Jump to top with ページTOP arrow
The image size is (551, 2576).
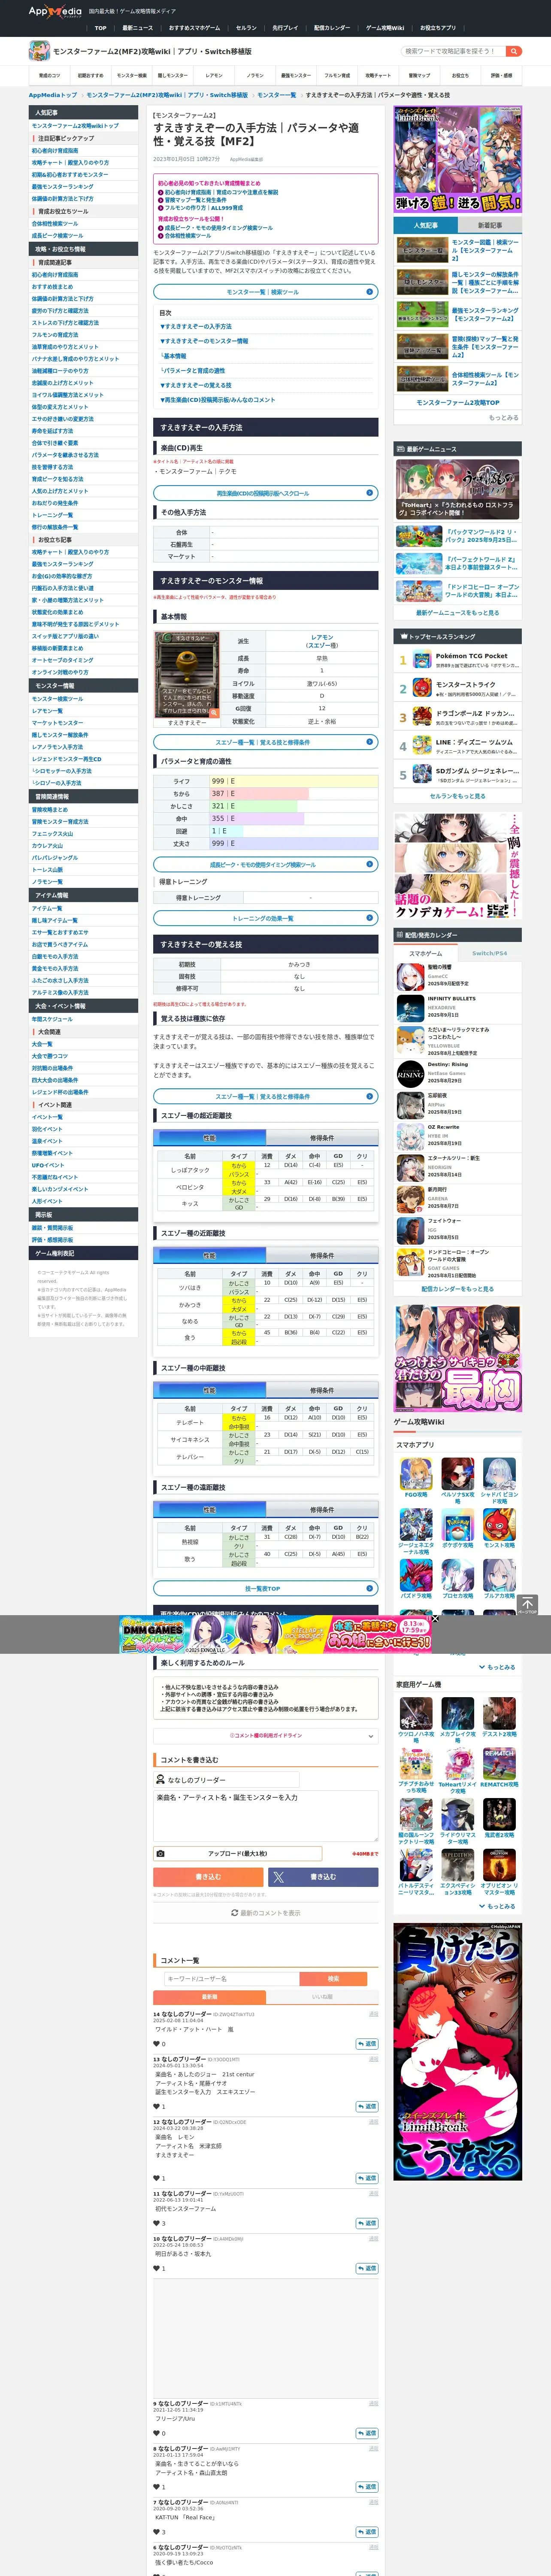click(x=527, y=1604)
